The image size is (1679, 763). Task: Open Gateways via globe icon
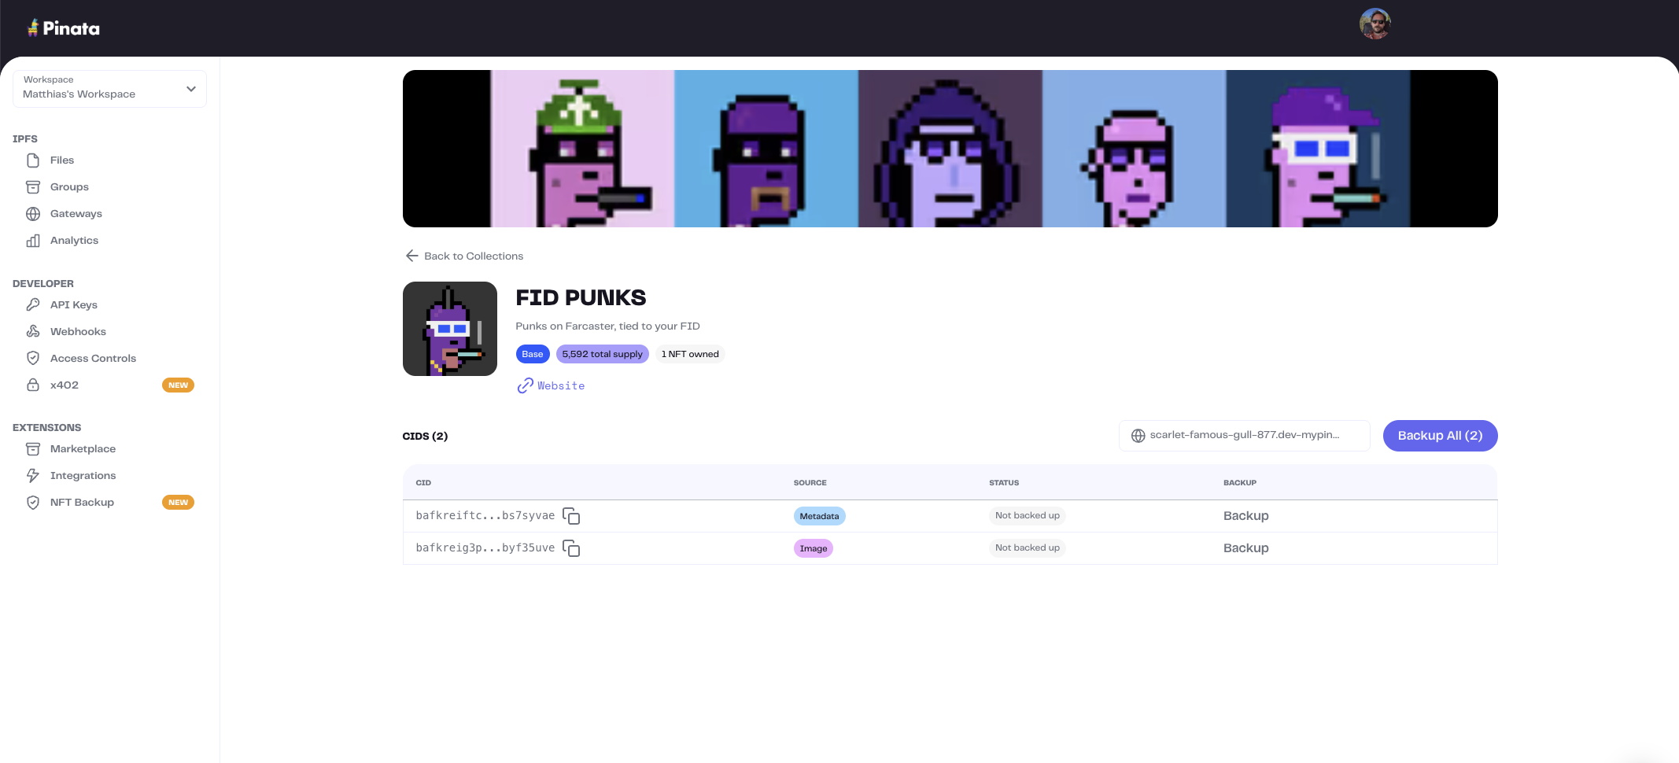(x=33, y=214)
